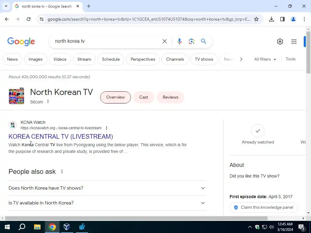This screenshot has width=311, height=233.
Task: Select the Cast tab
Action: [x=143, y=97]
